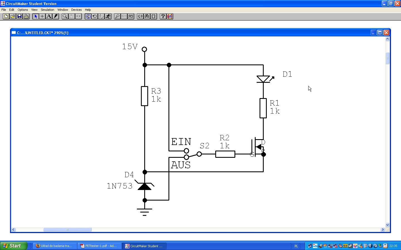Open the View menu
The image size is (401, 250).
point(34,10)
